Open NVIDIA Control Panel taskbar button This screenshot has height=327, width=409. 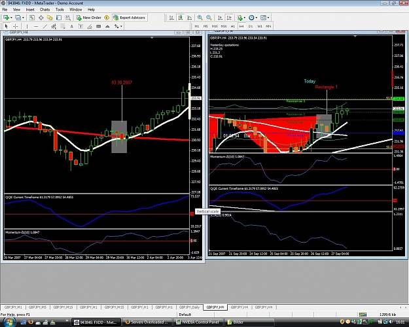pyautogui.click(x=198, y=322)
